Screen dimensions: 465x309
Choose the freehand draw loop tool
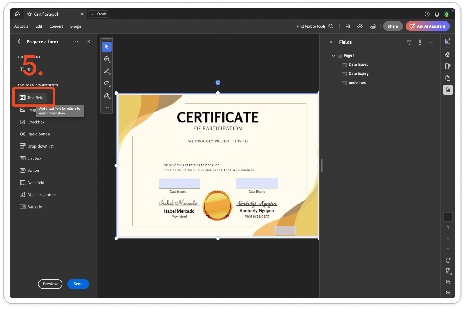pos(107,83)
